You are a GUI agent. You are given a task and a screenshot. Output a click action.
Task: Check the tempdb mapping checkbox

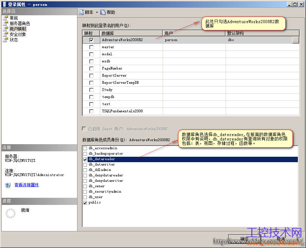click(91, 97)
